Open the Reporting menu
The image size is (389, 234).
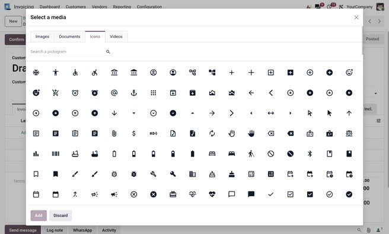(x=122, y=6)
